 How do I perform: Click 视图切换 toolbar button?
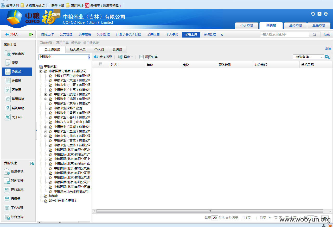pyautogui.click(x=149, y=57)
